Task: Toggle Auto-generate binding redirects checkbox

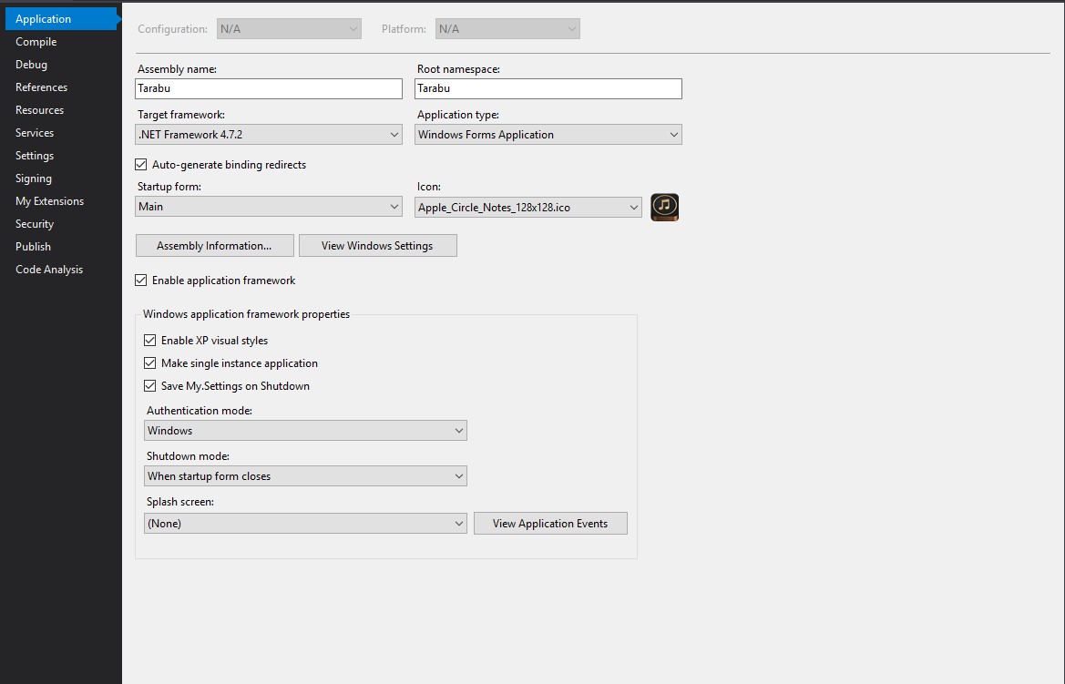Action: point(141,165)
